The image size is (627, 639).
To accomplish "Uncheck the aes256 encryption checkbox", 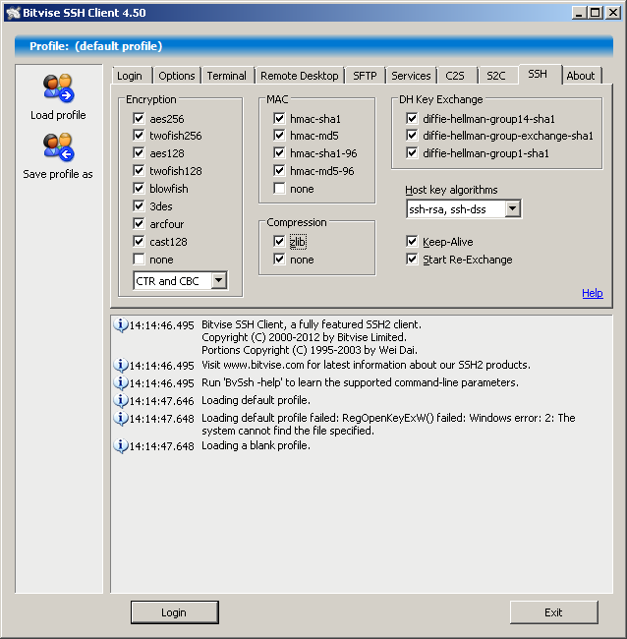I will 139,119.
